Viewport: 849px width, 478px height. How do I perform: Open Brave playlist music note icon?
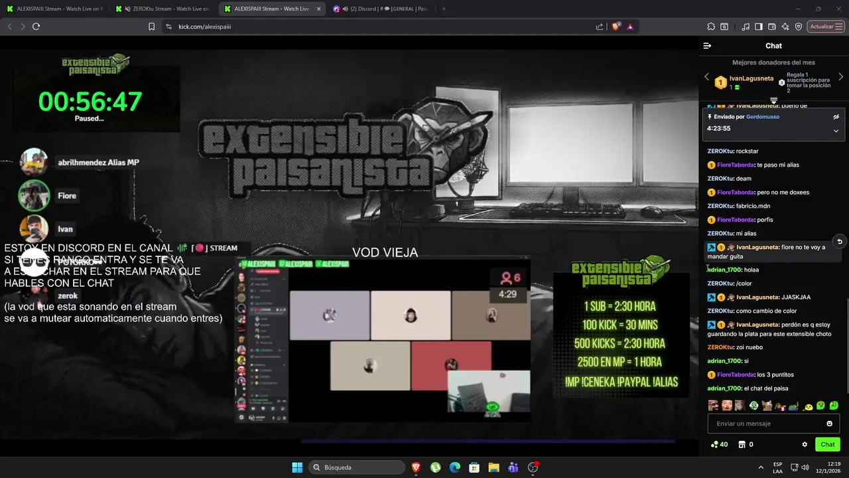point(746,27)
